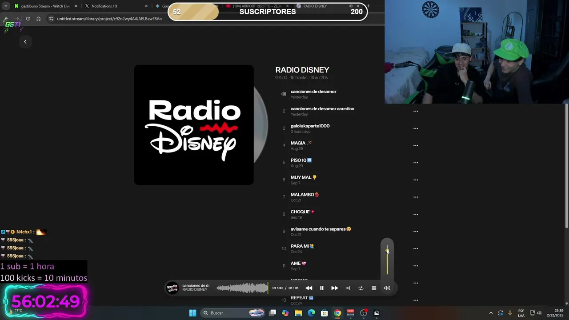
Task: Open Voicemeeter from the taskbar
Action: coord(350,313)
